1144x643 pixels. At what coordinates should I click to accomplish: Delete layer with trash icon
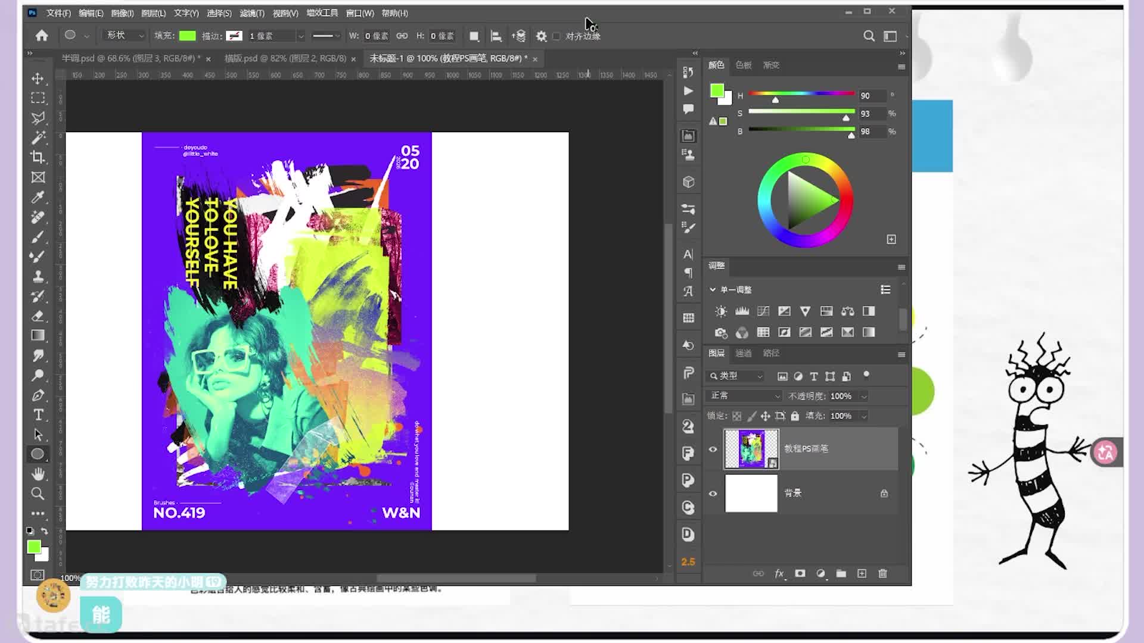tap(882, 573)
